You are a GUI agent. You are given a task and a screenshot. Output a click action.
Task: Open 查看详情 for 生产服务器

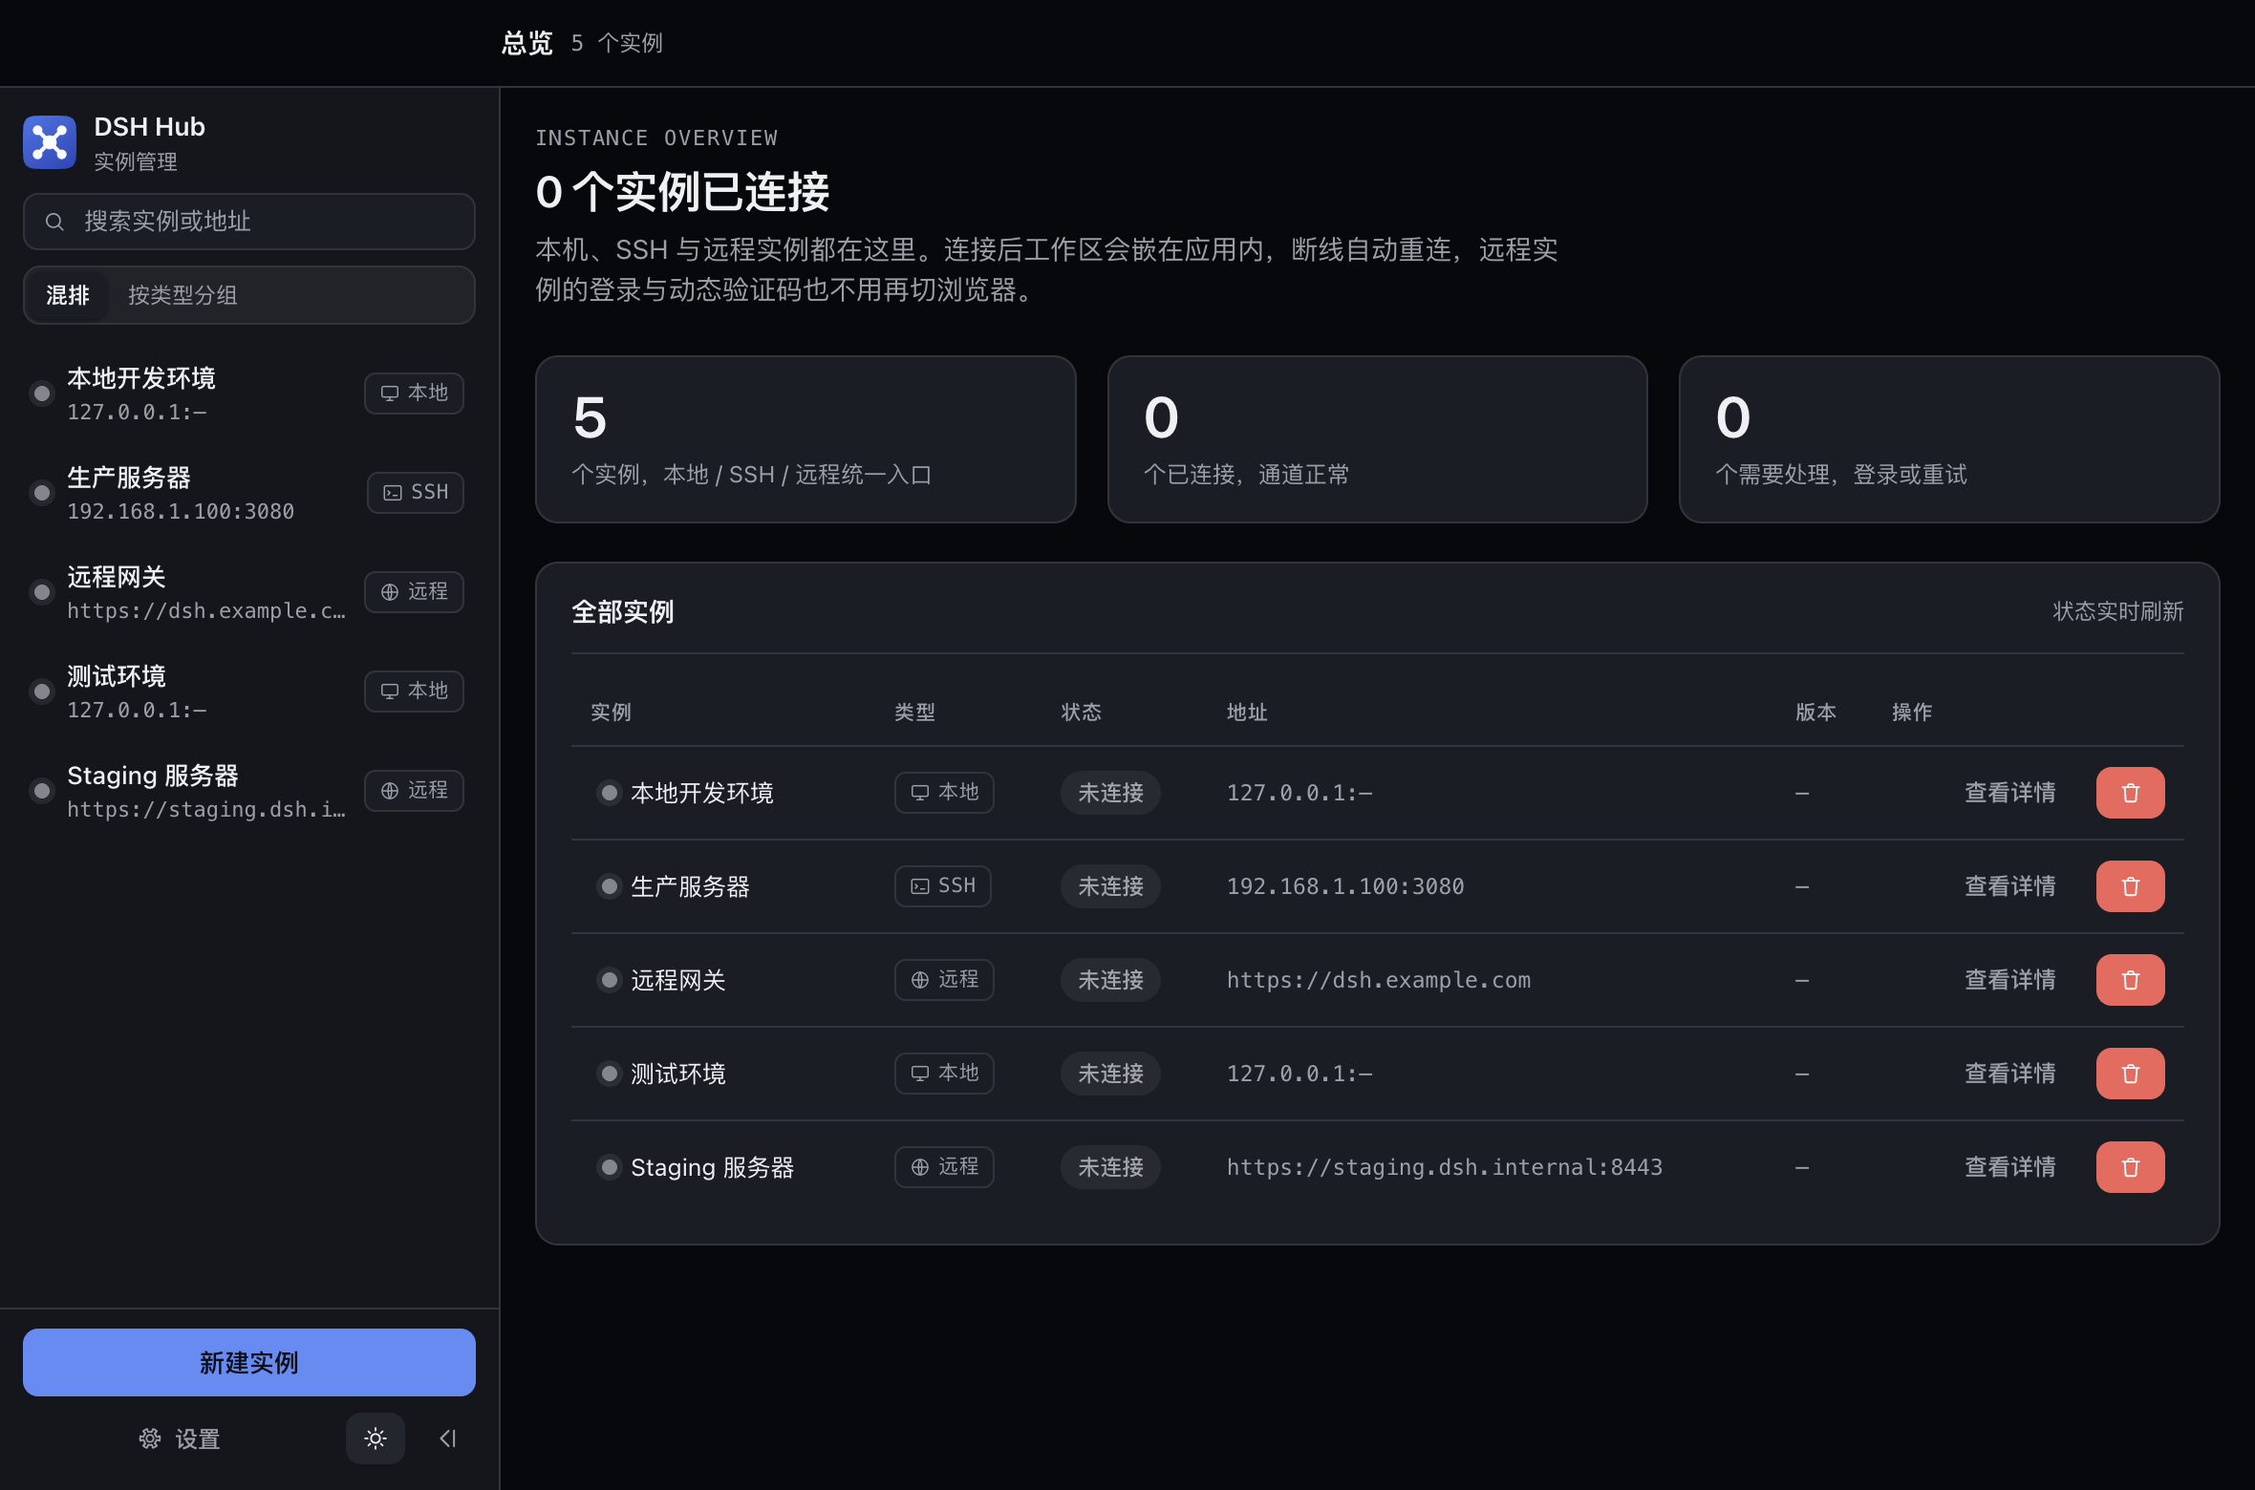point(2010,886)
